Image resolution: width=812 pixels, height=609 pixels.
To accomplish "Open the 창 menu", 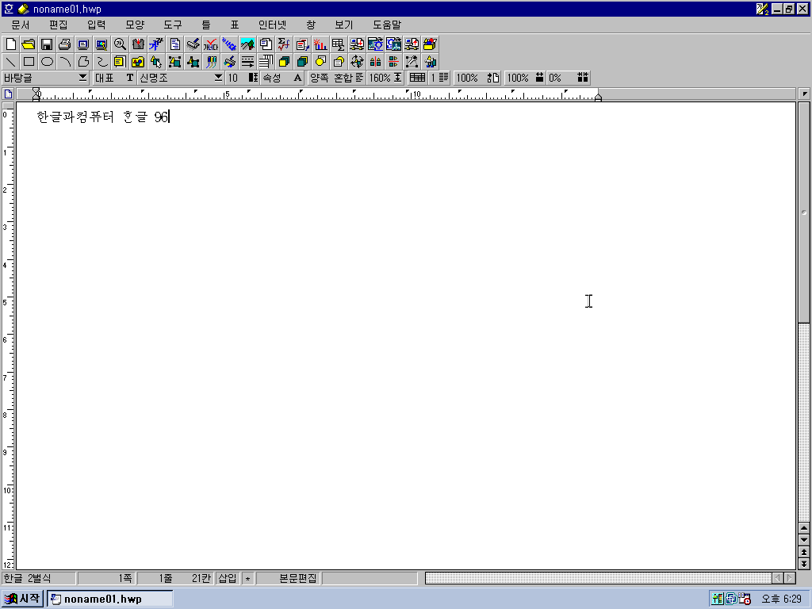I will [x=311, y=25].
